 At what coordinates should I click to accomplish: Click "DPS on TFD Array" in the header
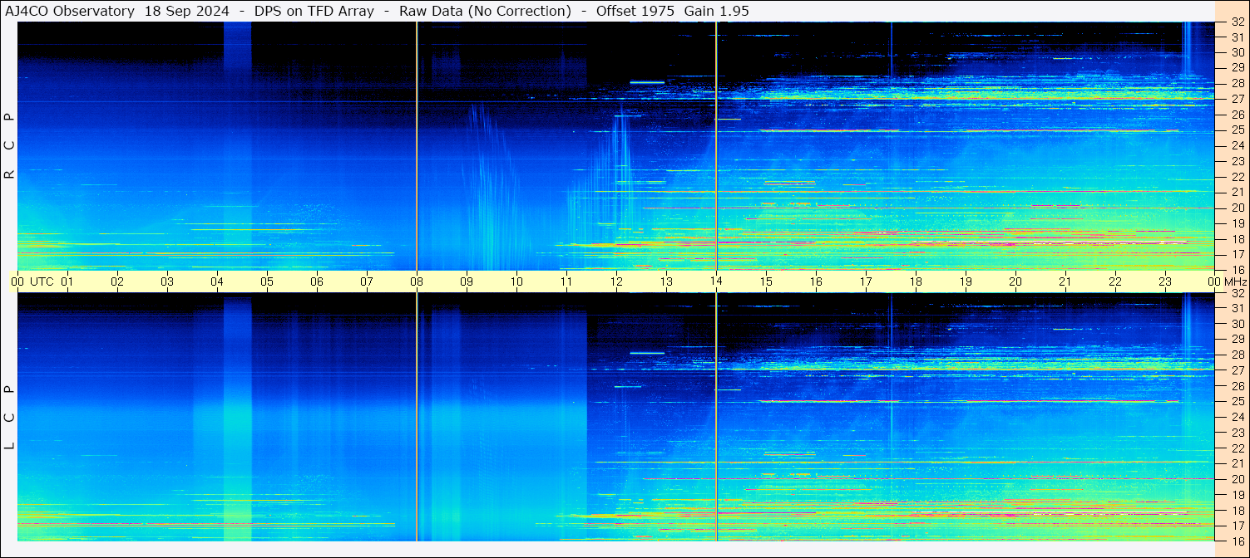(x=314, y=12)
